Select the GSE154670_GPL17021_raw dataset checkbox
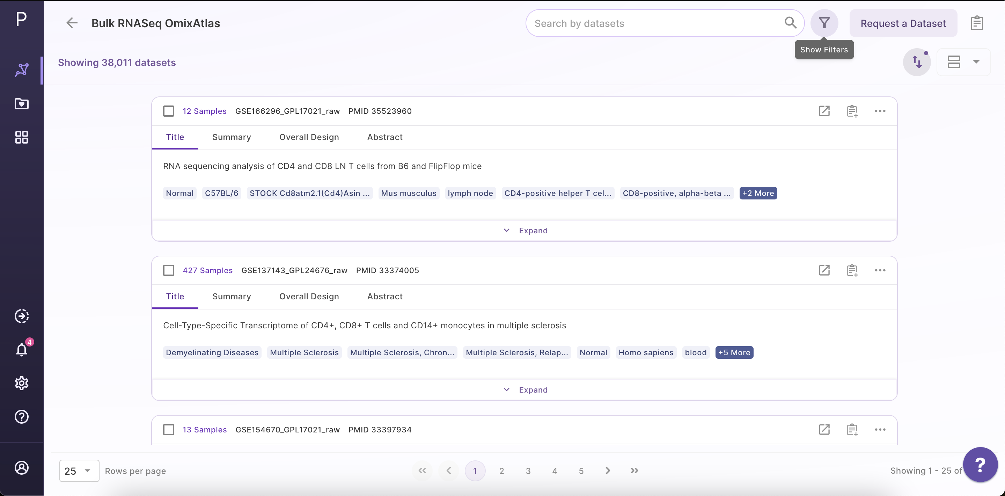 pos(169,429)
